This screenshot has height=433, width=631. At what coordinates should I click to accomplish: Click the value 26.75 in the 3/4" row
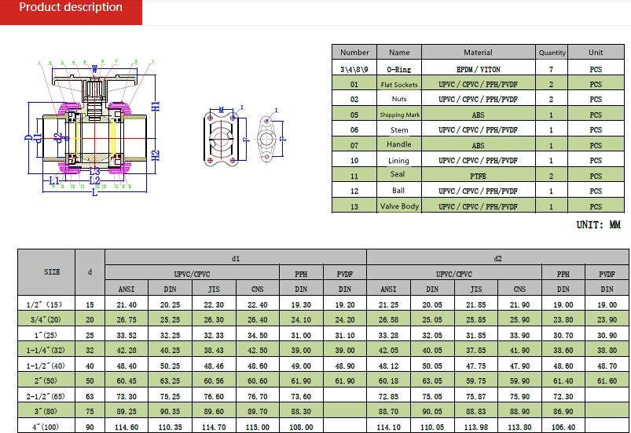[x=127, y=320]
